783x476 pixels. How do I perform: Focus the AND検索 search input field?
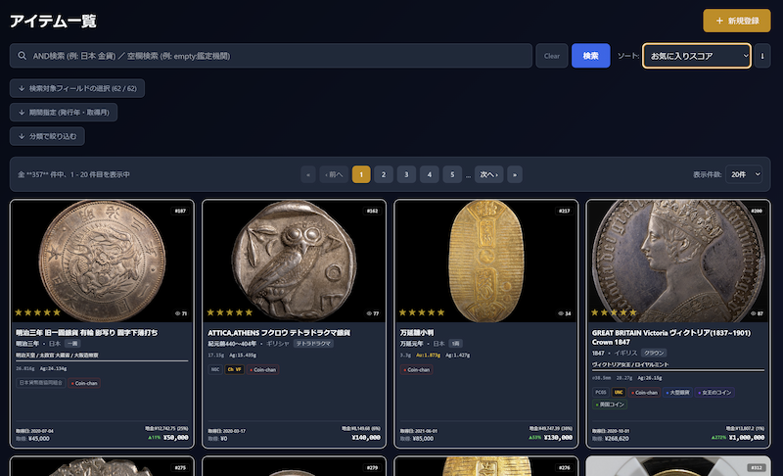click(x=274, y=56)
